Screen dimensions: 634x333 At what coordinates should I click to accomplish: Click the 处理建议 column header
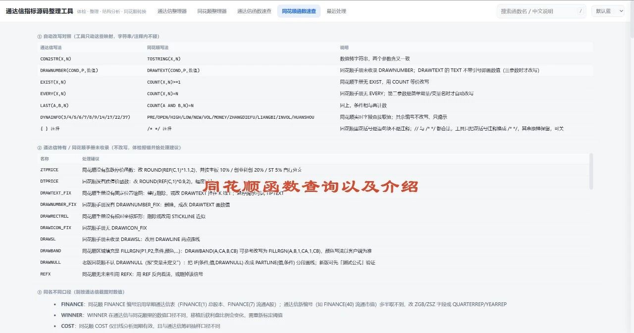(x=91, y=159)
